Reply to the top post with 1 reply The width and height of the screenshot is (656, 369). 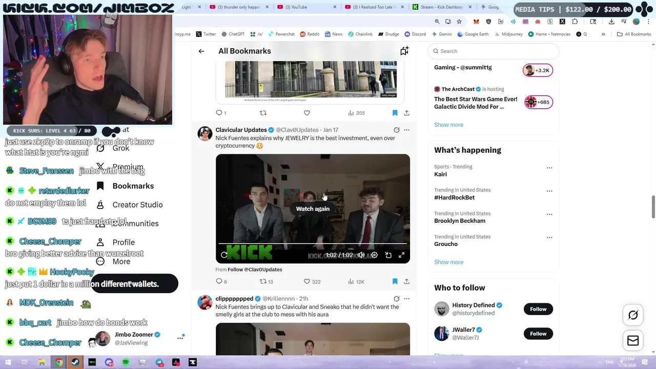(x=221, y=113)
